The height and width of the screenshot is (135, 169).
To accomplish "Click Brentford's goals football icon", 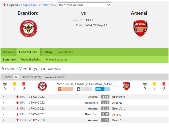I will [5, 84].
